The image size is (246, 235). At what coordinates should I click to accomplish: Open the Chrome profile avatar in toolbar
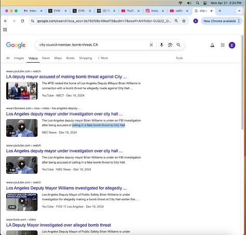tap(196, 21)
